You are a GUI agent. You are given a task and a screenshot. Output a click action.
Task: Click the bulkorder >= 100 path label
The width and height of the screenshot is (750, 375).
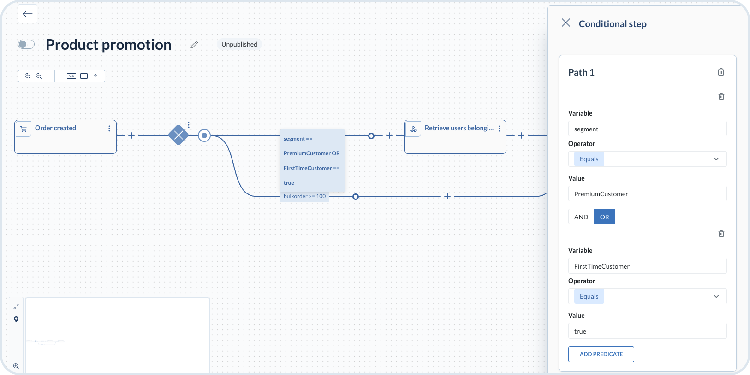click(304, 196)
